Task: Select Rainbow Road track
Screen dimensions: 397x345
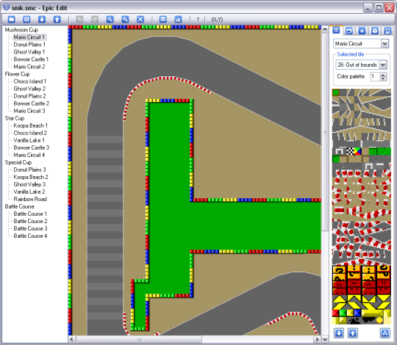Action: point(30,199)
